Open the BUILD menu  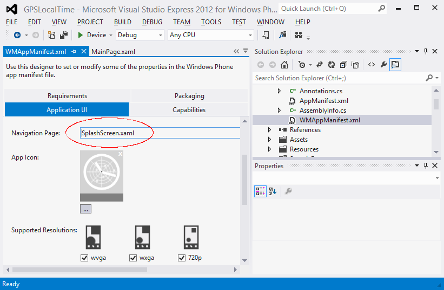(123, 22)
